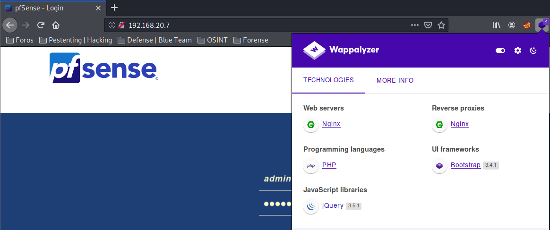Bookmark this page with the star
The width and height of the screenshot is (550, 230).
tap(441, 25)
